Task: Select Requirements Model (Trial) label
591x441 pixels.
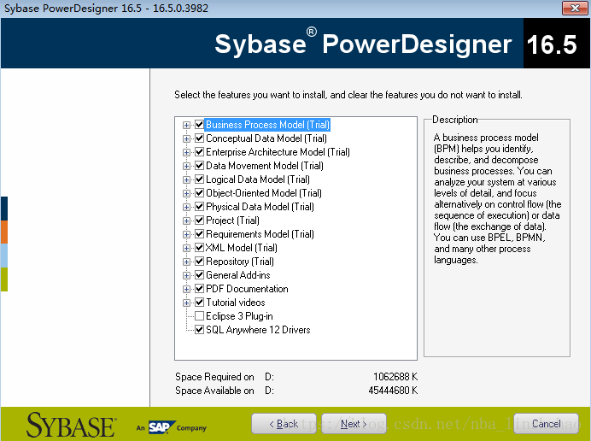Action: click(260, 234)
